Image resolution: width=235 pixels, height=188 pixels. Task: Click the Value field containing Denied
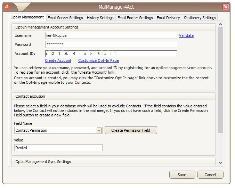58,148
